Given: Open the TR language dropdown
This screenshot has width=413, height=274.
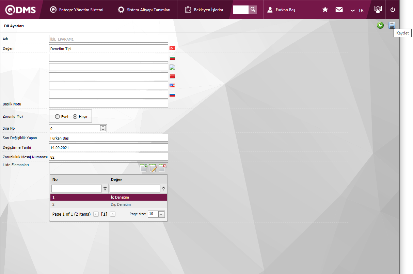Looking at the screenshot, I should [357, 10].
